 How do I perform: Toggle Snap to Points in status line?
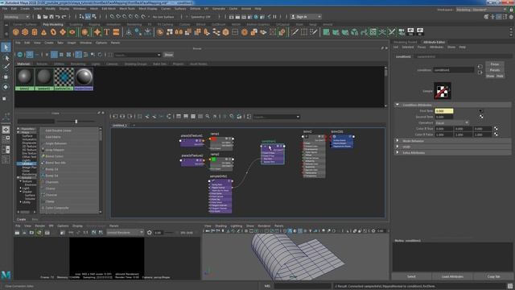[125, 16]
